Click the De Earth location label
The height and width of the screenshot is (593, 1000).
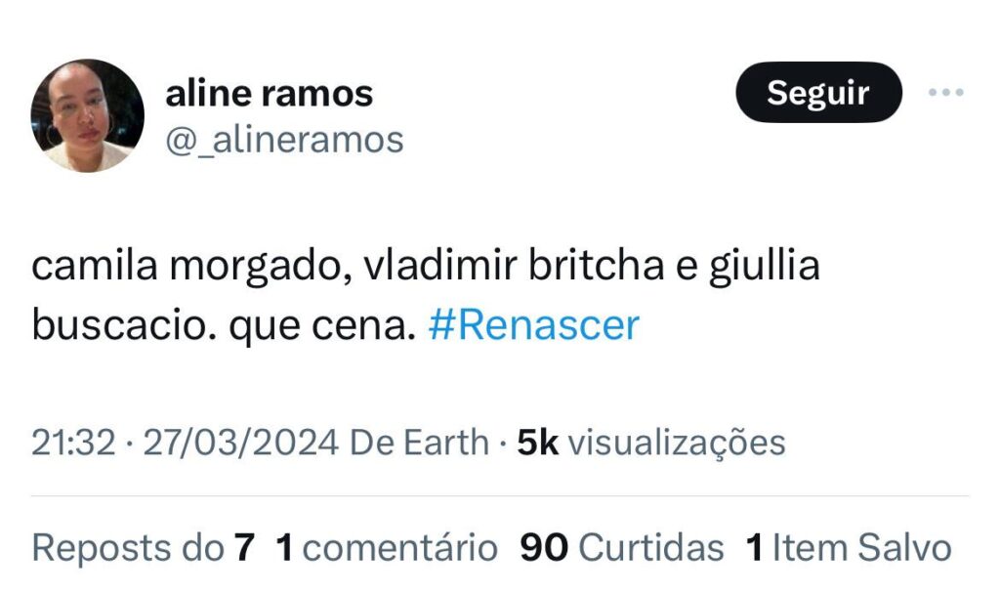419,443
